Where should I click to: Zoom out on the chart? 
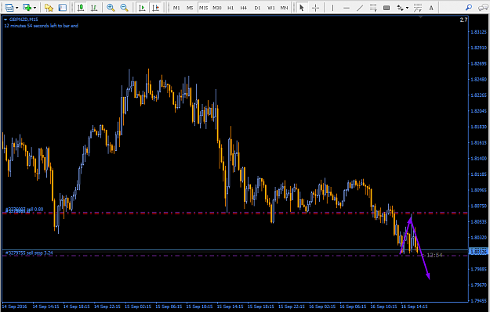(x=124, y=8)
